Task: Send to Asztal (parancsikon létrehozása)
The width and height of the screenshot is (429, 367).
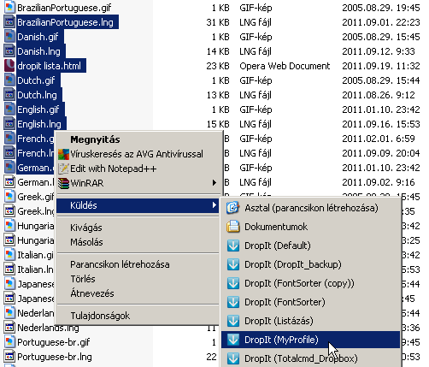Action: point(311,208)
